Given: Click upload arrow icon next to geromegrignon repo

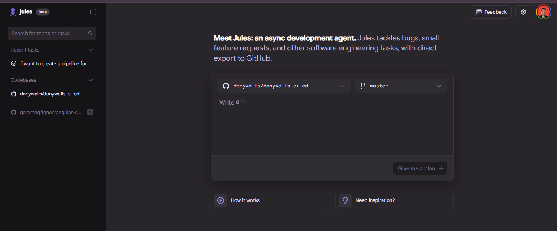Looking at the screenshot, I should 90,112.
